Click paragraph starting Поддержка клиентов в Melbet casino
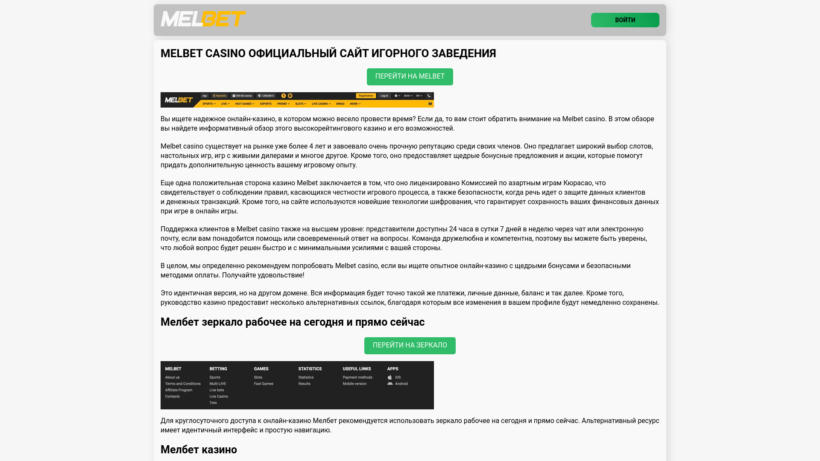 [404, 239]
